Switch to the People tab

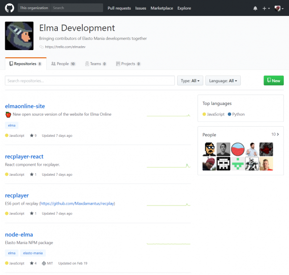pos(63,64)
